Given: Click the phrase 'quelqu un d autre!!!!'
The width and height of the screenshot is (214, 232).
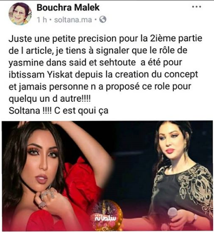Looking at the screenshot, I should (50, 99).
